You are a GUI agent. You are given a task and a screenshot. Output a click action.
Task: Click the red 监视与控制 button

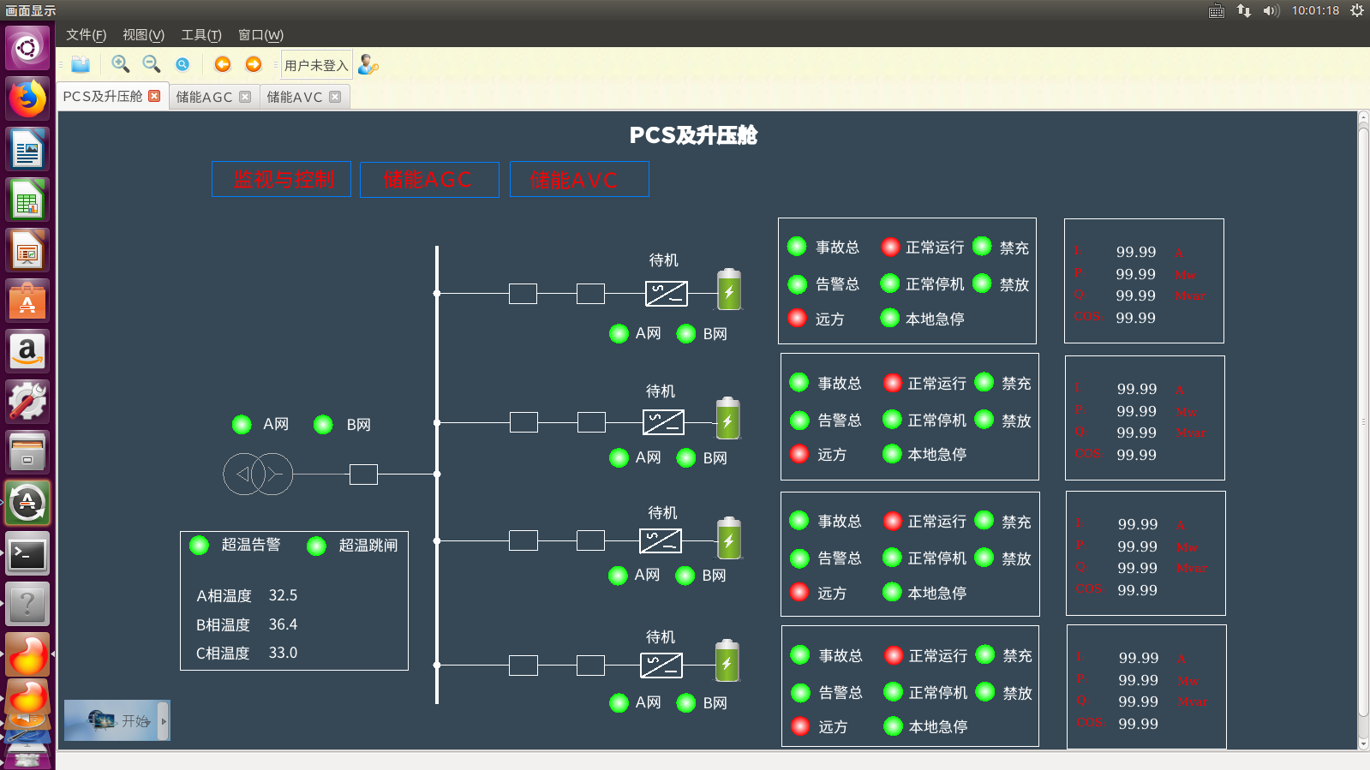pos(282,179)
